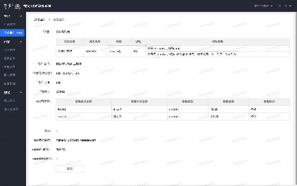Click the 参数中文名称 column header
Viewport: 297px width, 186px height.
(x=139, y=101)
